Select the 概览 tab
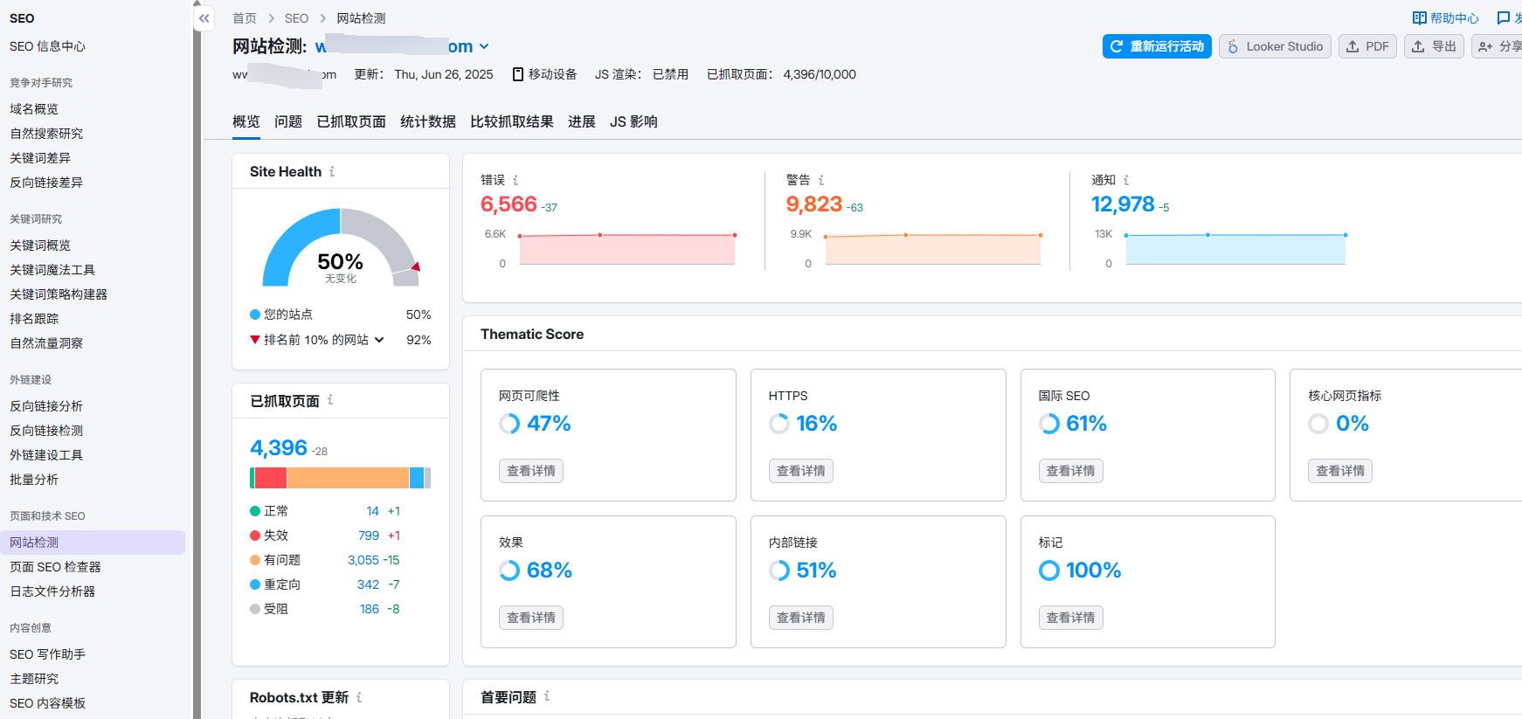 click(246, 121)
